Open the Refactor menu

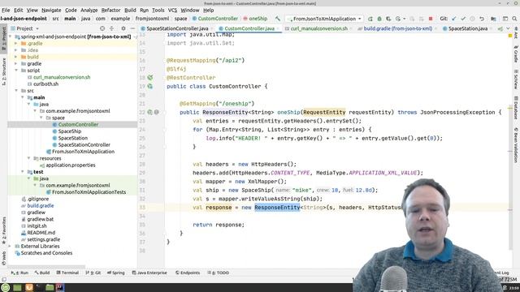[x=110, y=11]
